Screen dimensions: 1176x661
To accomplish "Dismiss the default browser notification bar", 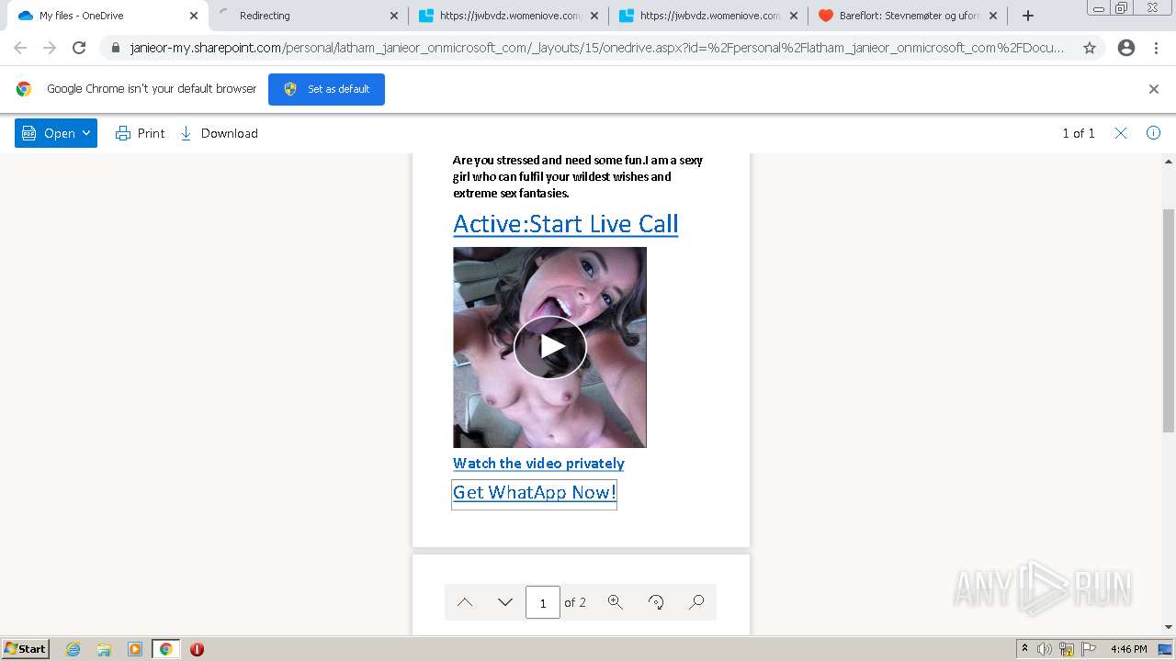I will (x=1153, y=89).
